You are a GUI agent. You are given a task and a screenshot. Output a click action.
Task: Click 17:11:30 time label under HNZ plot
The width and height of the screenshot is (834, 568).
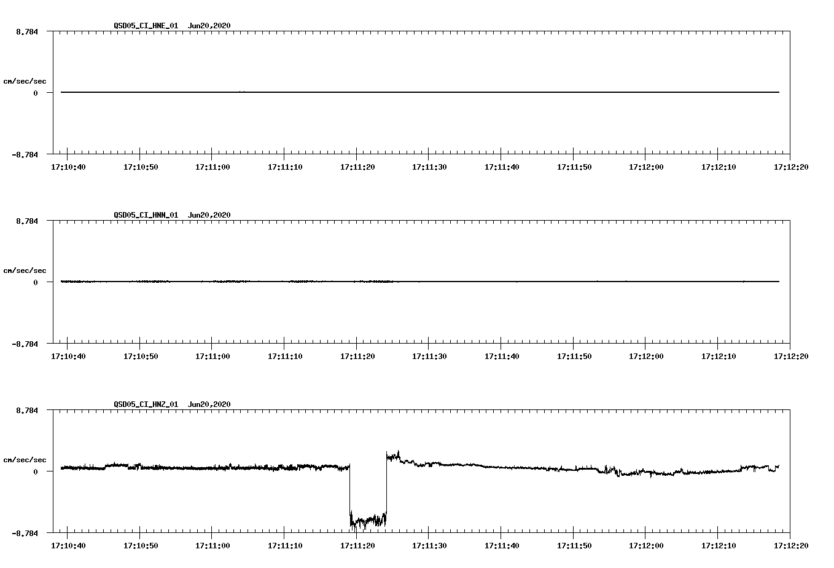429,545
